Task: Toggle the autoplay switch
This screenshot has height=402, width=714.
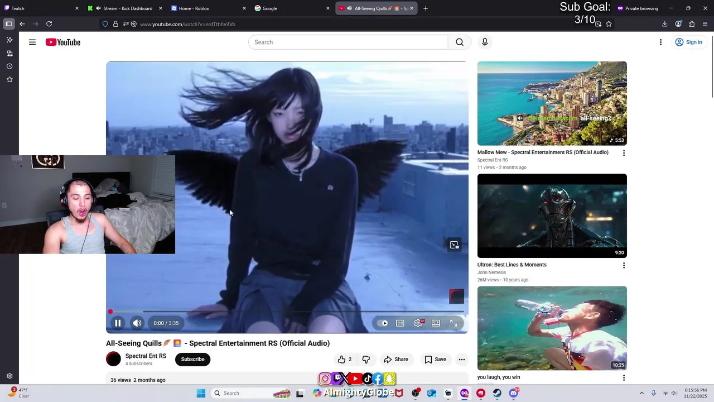Action: pos(383,323)
